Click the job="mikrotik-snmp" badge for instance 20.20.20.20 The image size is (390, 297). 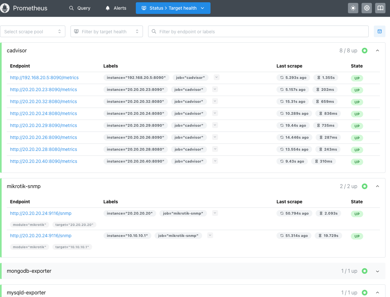pos(183,213)
